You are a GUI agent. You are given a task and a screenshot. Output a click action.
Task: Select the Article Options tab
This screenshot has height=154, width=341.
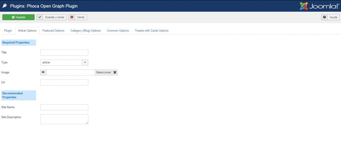coord(27,31)
